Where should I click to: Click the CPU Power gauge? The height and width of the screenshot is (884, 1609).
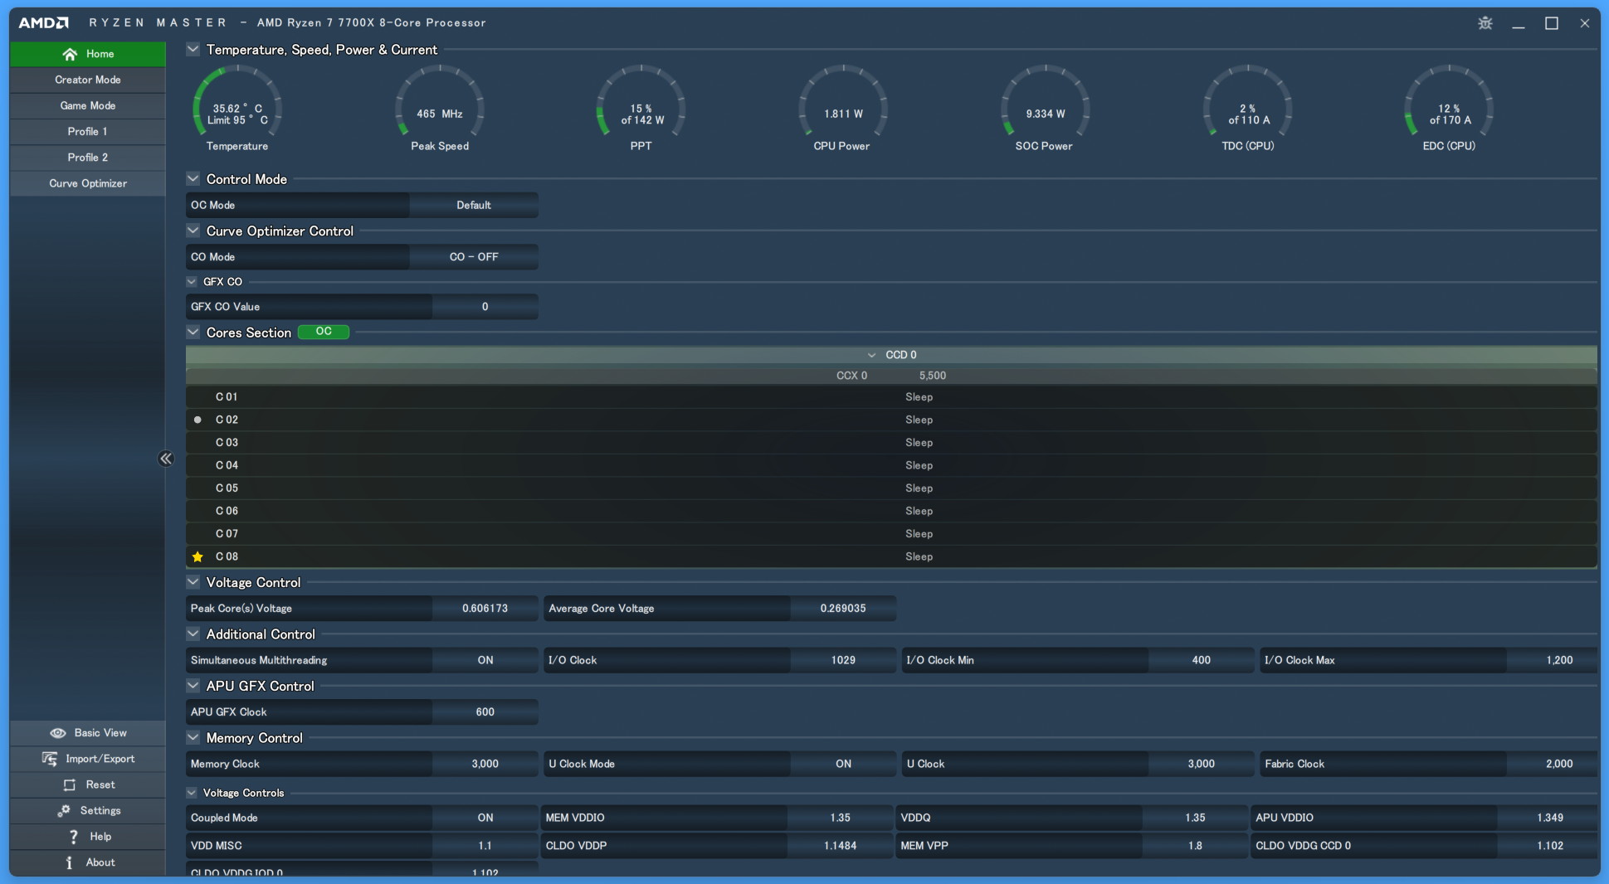[842, 109]
